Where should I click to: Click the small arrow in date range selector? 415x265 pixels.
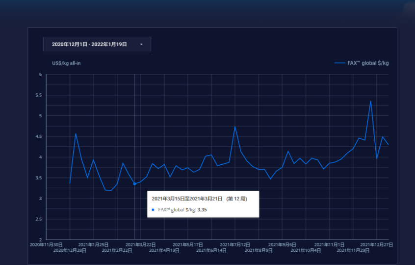click(141, 44)
